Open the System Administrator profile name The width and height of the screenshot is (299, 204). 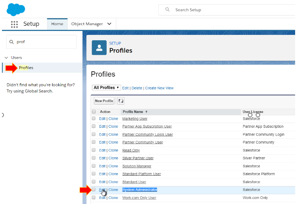pos(140,190)
